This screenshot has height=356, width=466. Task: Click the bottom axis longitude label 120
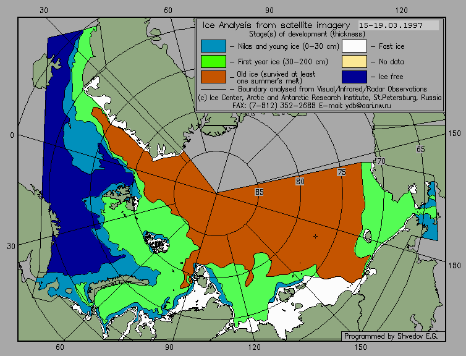tap(255, 347)
